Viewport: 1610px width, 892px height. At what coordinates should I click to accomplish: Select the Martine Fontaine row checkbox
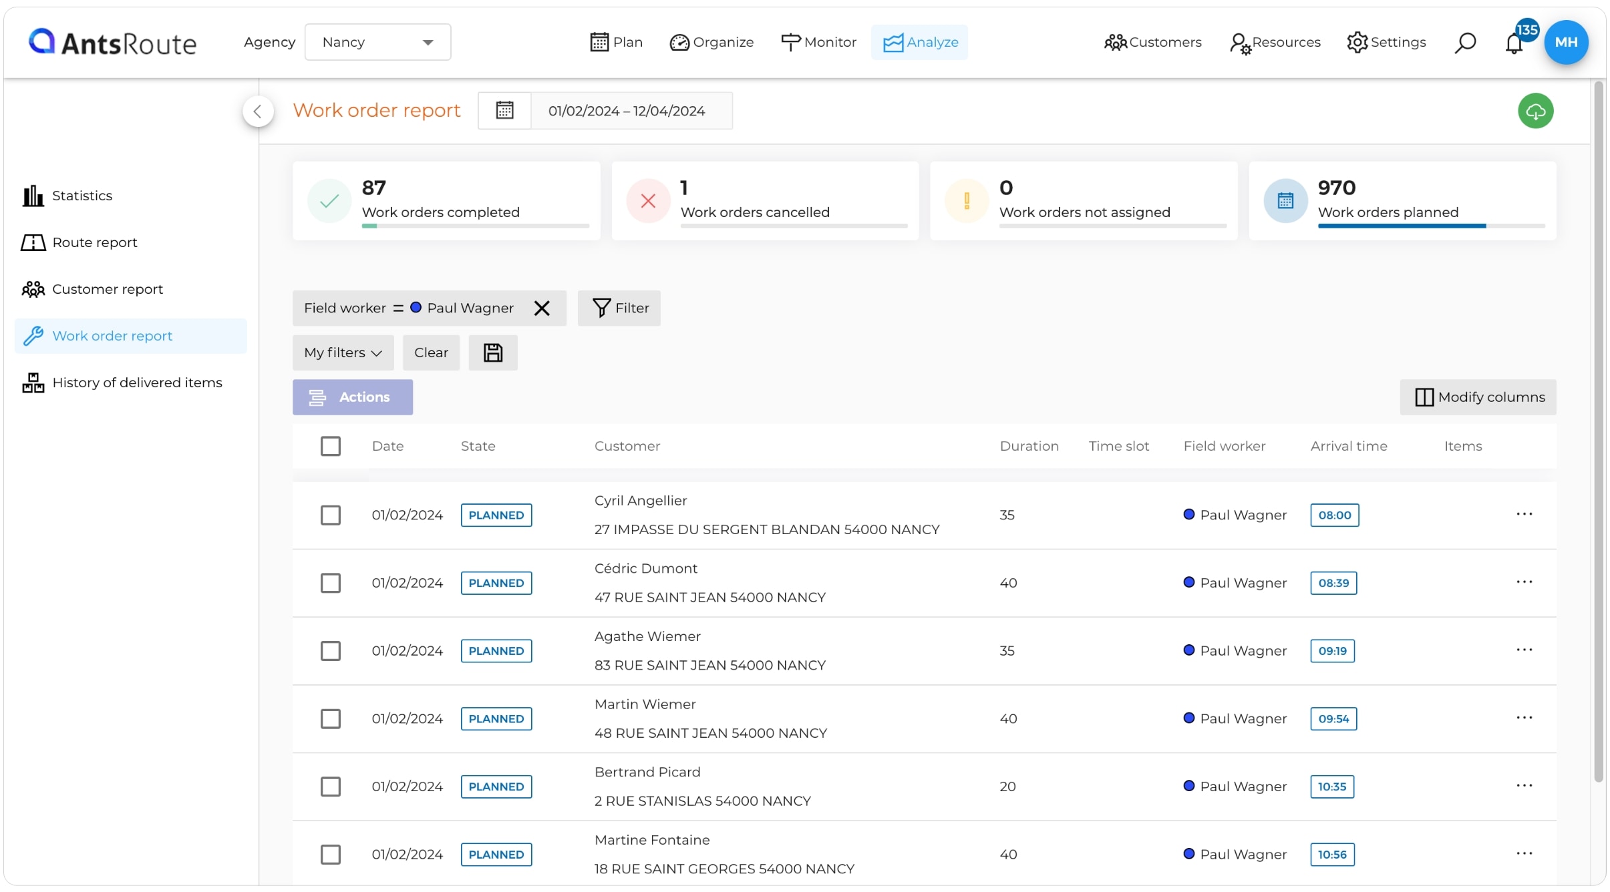[x=330, y=854]
